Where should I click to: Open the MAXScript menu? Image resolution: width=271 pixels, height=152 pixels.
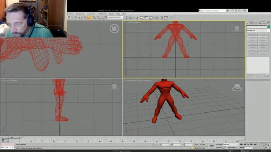click(102, 14)
